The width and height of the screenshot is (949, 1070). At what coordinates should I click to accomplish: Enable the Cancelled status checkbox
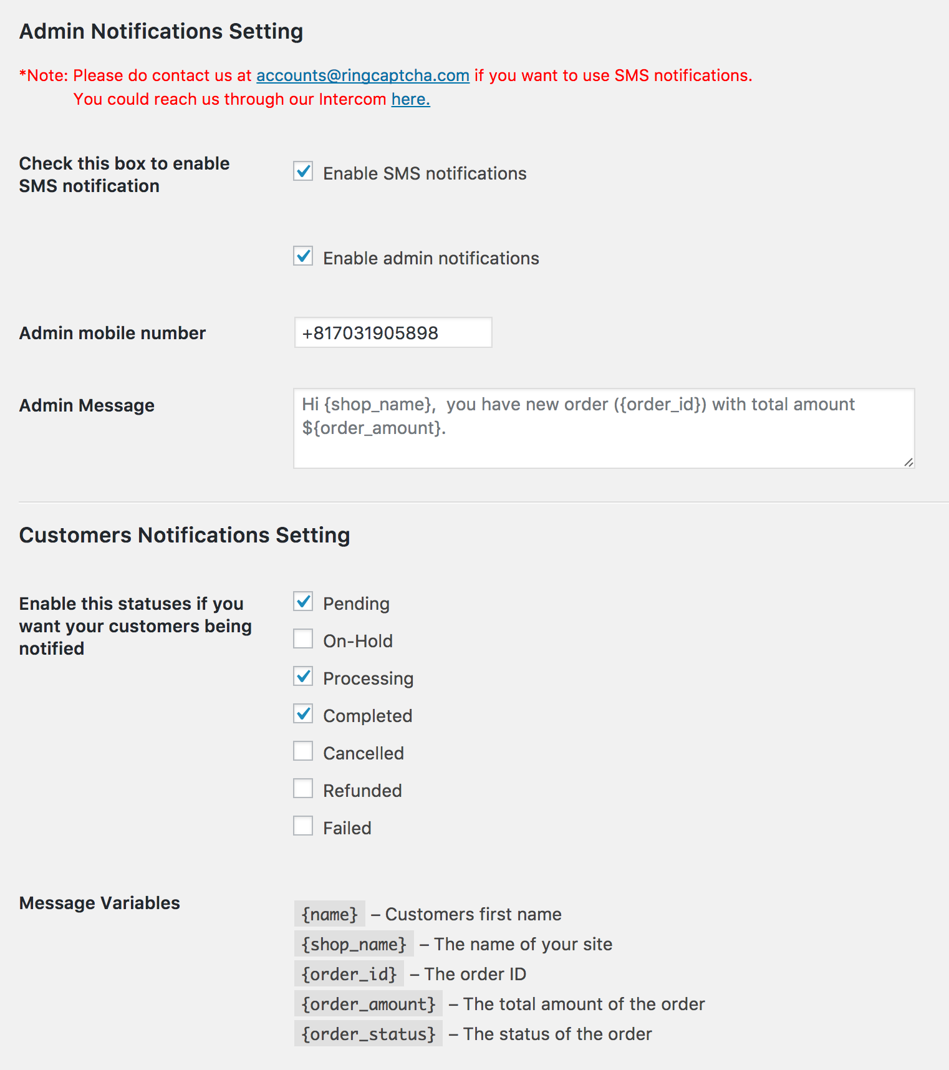[303, 751]
